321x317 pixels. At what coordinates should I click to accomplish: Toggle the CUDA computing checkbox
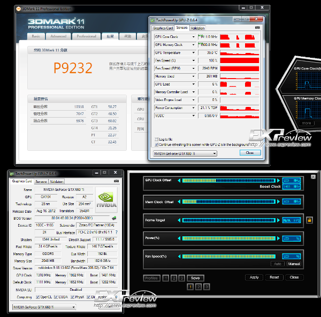[56, 297]
